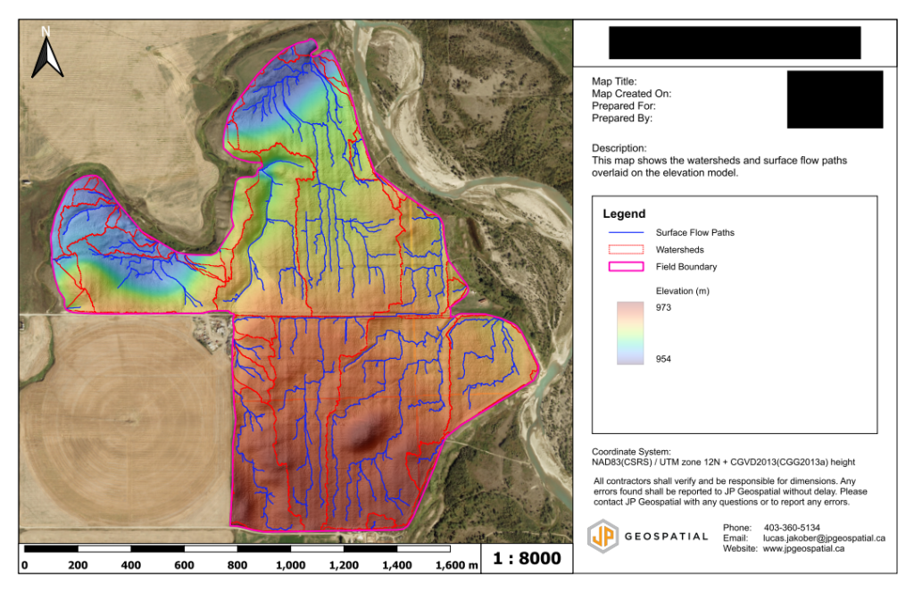Viewport: 914px width, 592px height.
Task: Click the '1,400' scale bar label
Action: pos(397,565)
